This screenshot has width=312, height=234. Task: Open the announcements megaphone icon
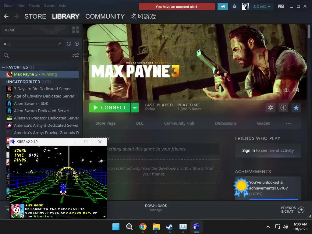coord(223,7)
